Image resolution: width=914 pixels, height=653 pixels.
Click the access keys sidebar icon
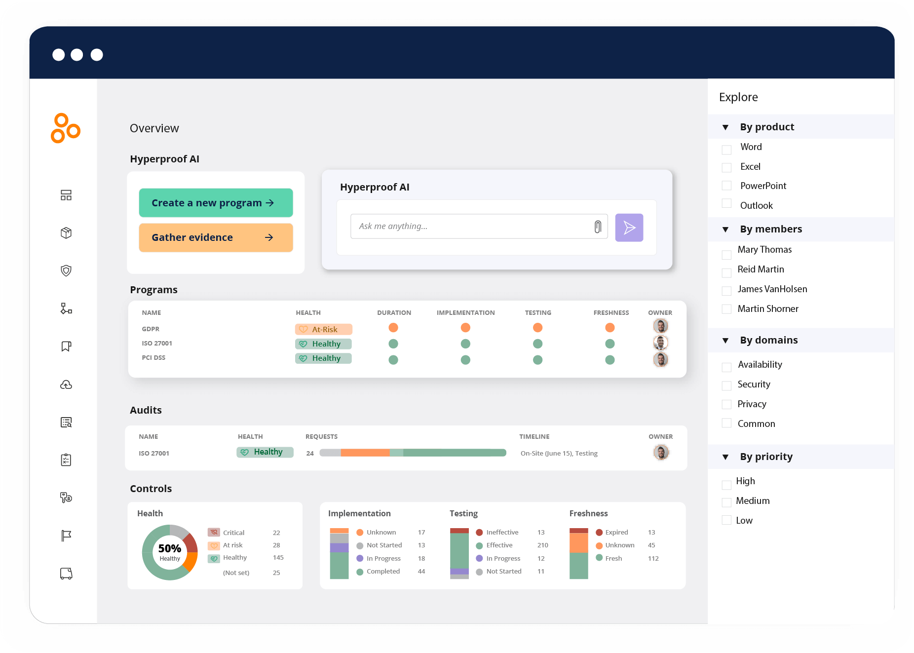click(x=66, y=498)
